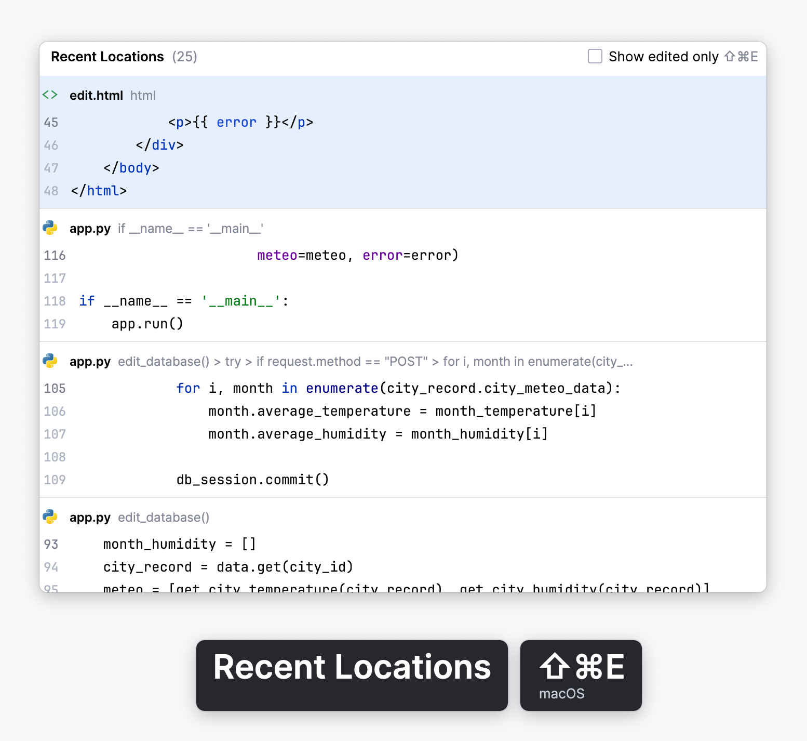Click the macOS shortcut badge button

click(x=581, y=676)
